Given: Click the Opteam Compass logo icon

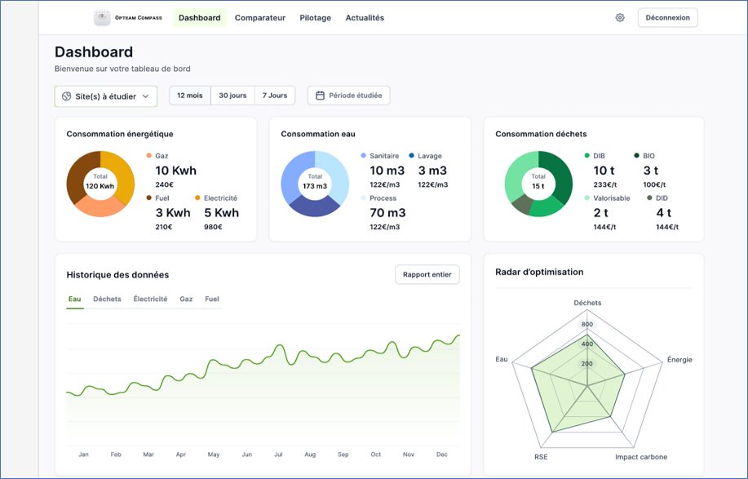Looking at the screenshot, I should 102,18.
